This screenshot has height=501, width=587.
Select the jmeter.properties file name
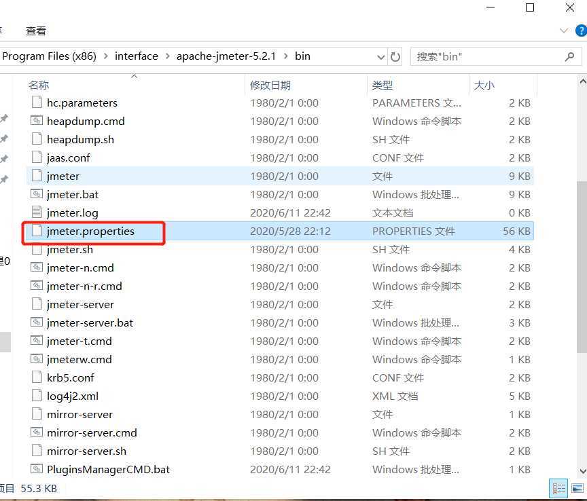pyautogui.click(x=90, y=231)
